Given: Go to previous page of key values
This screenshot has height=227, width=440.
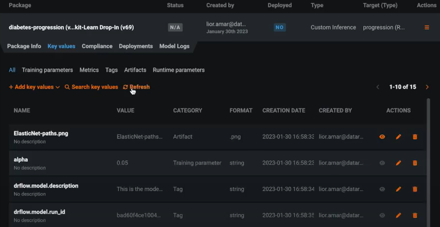Looking at the screenshot, I should pyautogui.click(x=378, y=87).
